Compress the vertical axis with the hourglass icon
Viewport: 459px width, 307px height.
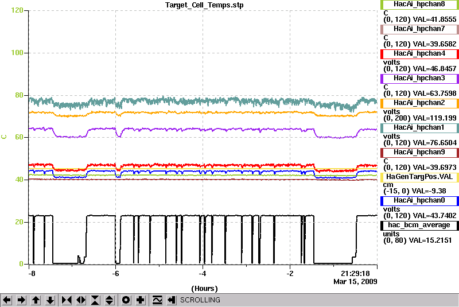click(x=95, y=300)
